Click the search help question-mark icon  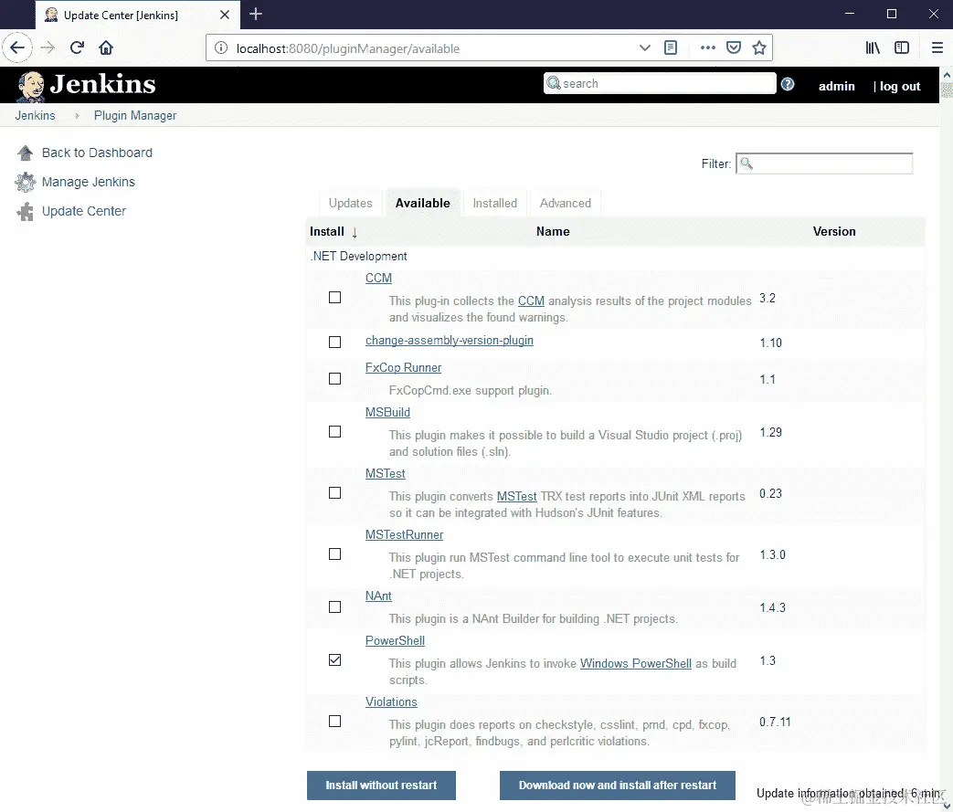(x=788, y=84)
